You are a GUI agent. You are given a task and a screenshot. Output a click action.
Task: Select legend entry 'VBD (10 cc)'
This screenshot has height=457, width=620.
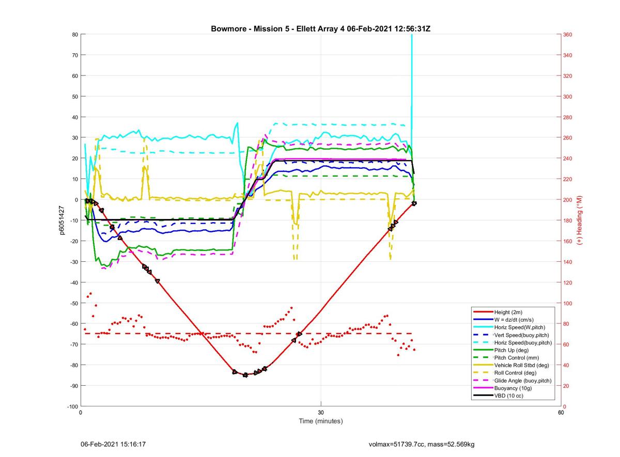509,396
